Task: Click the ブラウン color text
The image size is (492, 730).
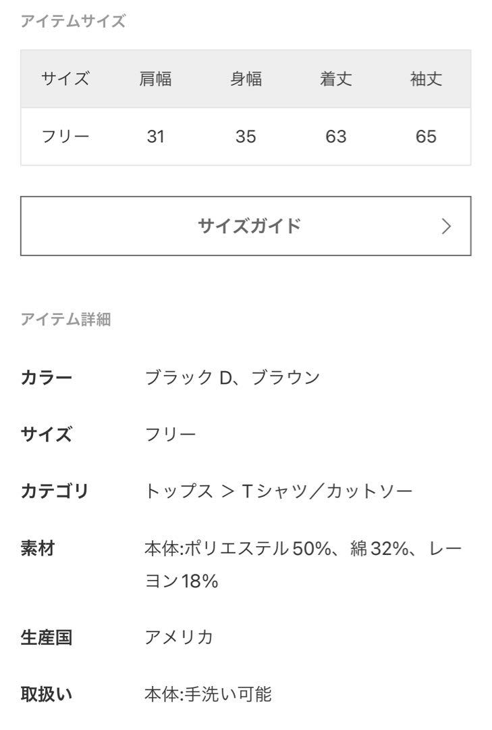Action: coord(286,378)
